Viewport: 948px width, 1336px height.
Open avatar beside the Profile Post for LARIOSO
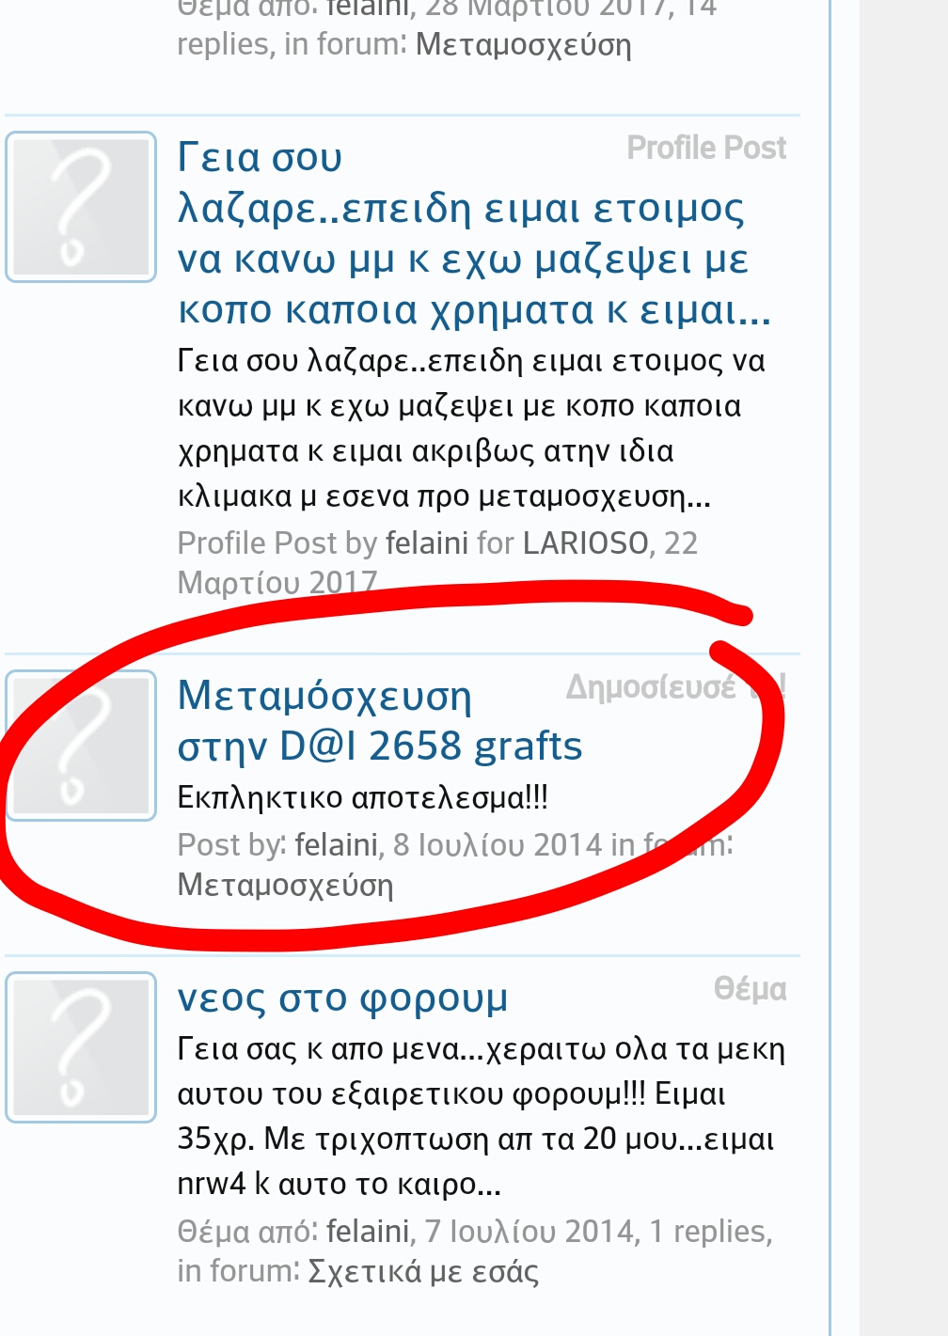point(81,207)
